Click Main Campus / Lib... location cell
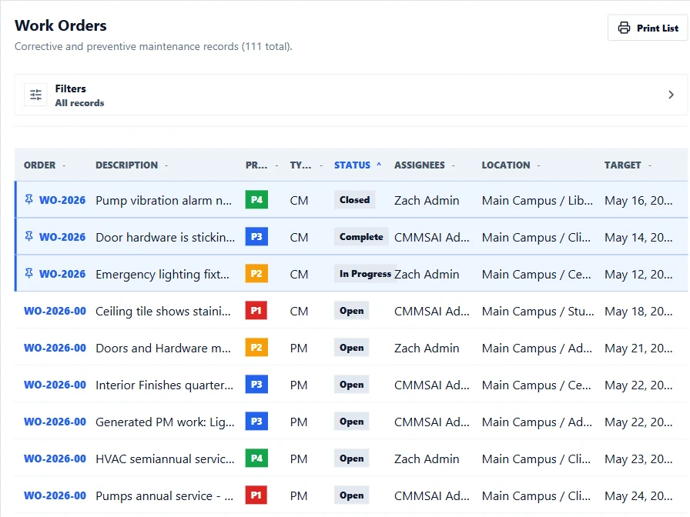This screenshot has width=690, height=517. click(538, 201)
